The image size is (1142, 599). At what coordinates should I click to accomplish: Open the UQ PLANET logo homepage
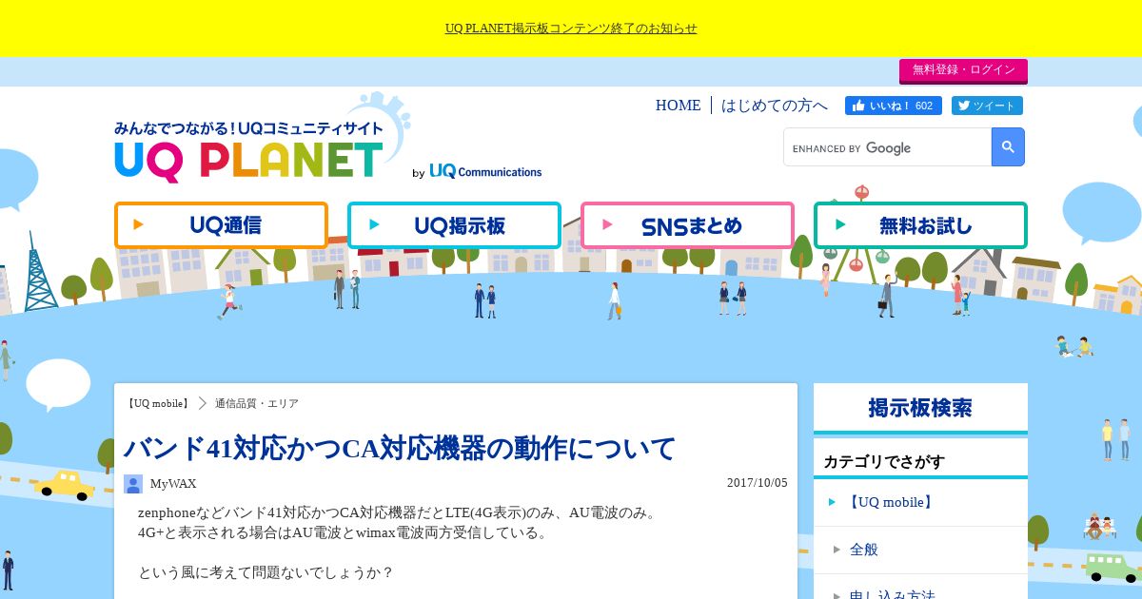pos(249,152)
